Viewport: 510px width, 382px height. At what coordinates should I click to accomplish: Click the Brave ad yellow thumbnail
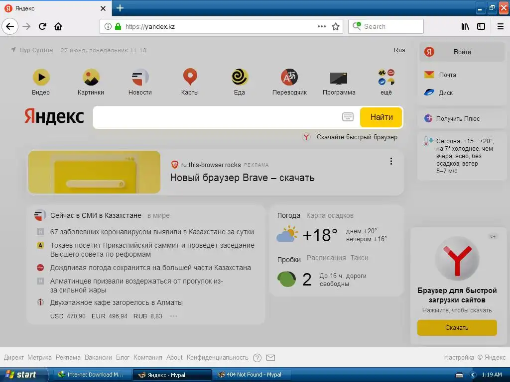(x=94, y=172)
